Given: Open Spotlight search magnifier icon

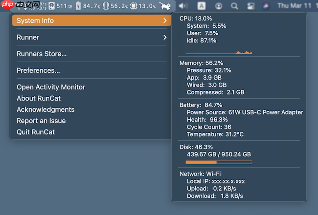Looking at the screenshot, I should click(234, 6).
